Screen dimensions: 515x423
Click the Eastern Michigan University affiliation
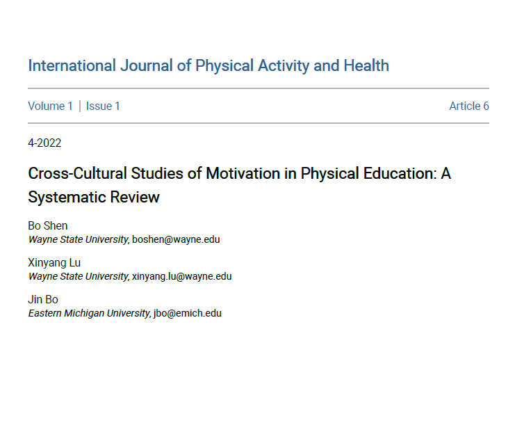tap(89, 313)
